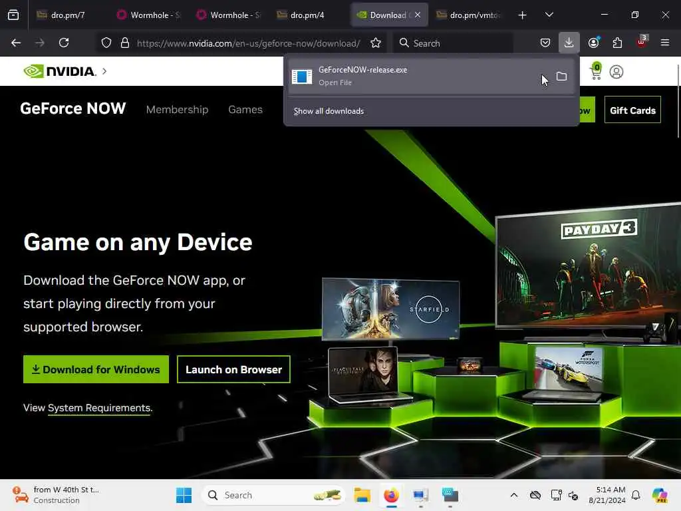Click the Launch on Browser button

click(233, 369)
